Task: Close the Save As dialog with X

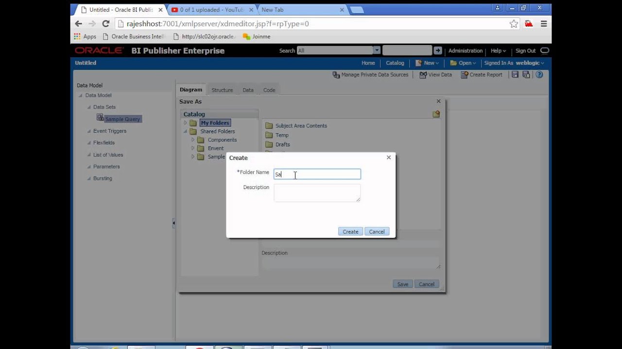Action: click(x=439, y=101)
